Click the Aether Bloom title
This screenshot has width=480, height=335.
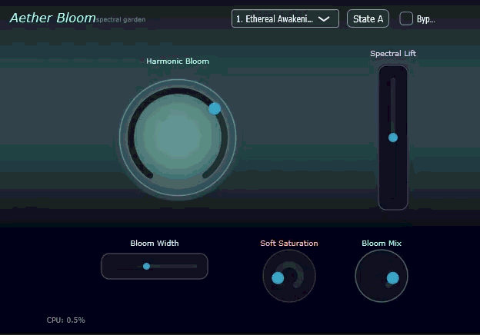pos(52,18)
